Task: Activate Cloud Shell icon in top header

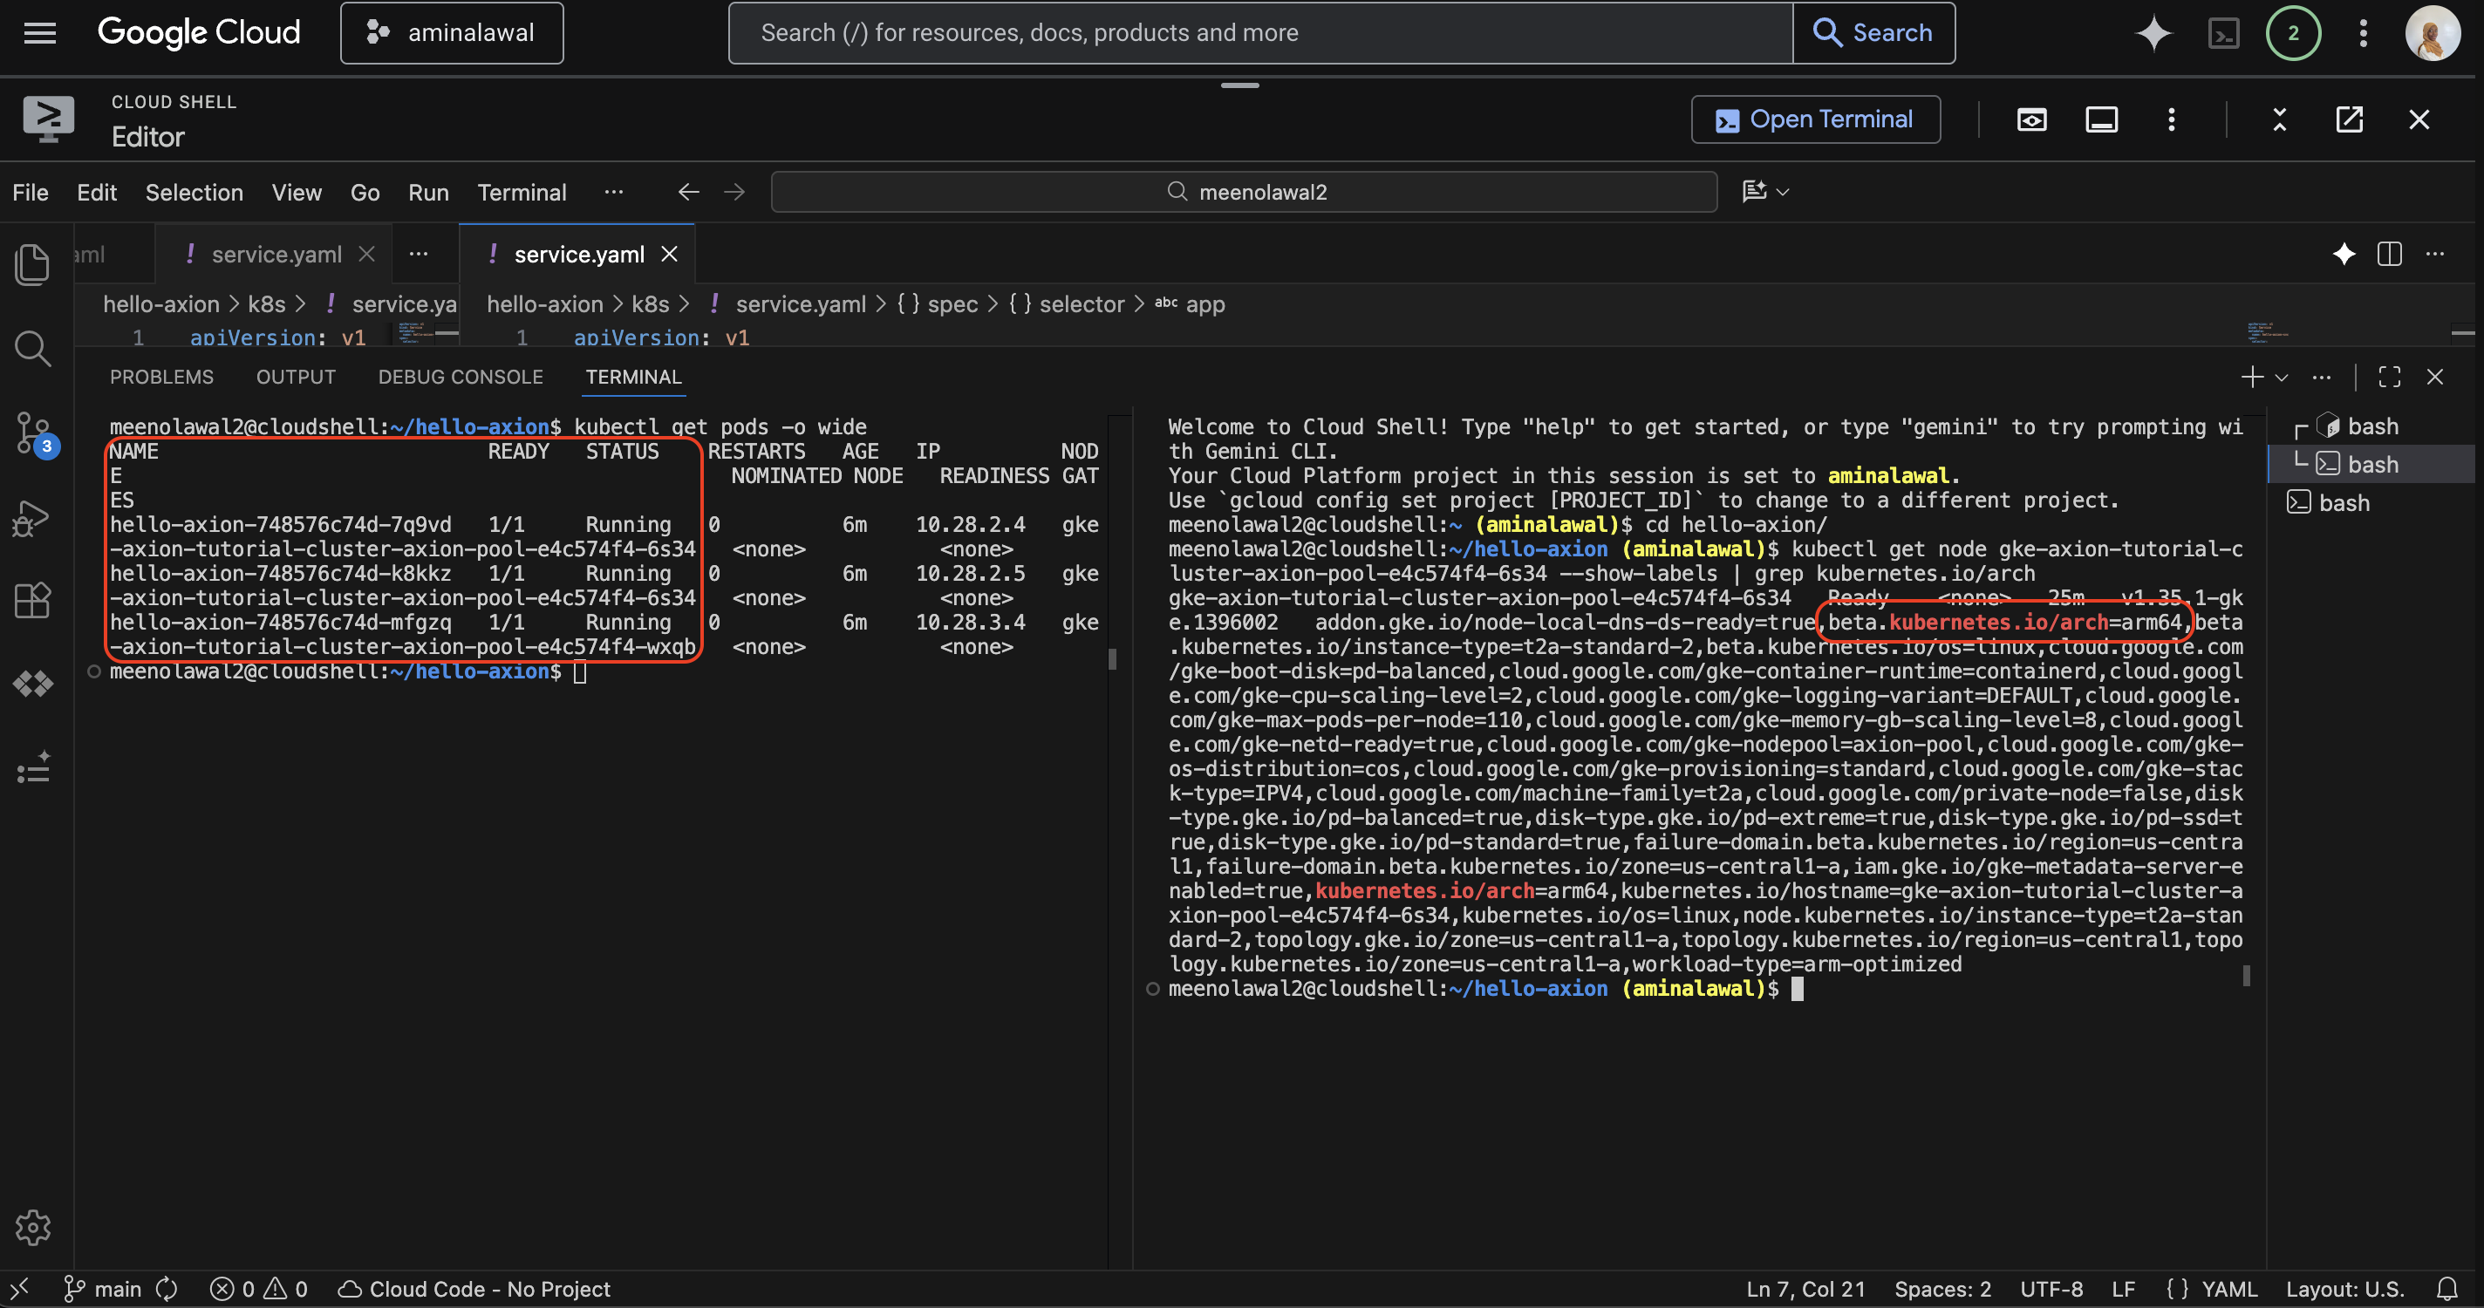Action: (2222, 34)
